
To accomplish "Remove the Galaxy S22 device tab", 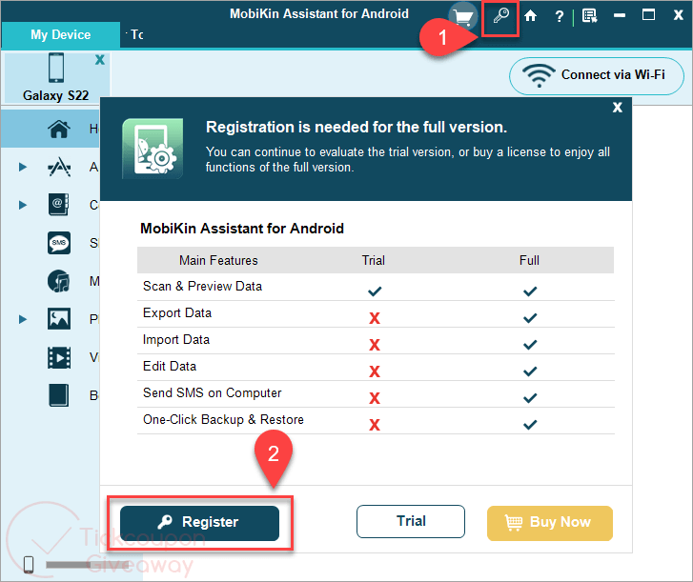I will point(100,60).
